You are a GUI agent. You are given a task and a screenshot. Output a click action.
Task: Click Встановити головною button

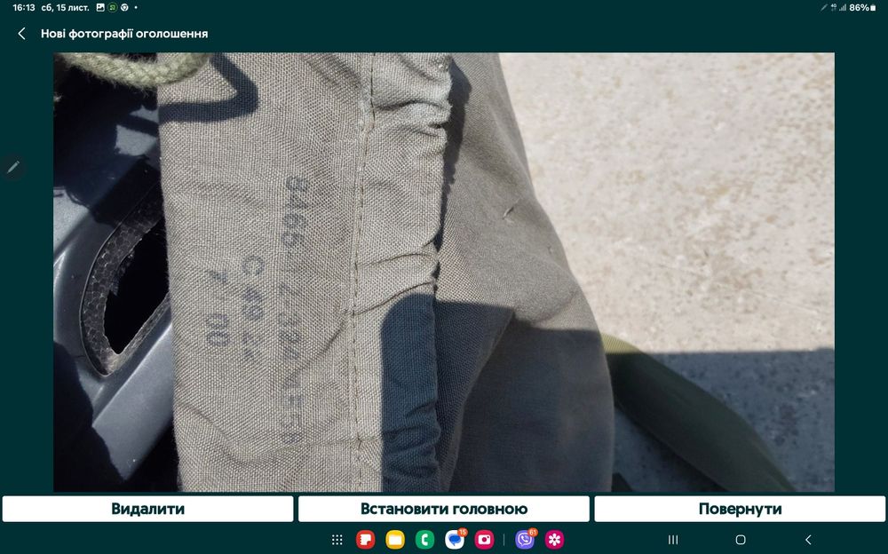[444, 509]
